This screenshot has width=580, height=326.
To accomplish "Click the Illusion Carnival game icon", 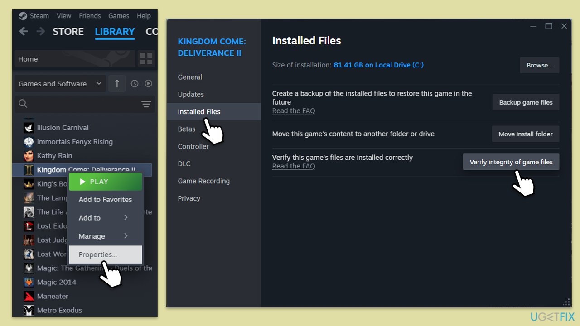I will click(x=29, y=128).
